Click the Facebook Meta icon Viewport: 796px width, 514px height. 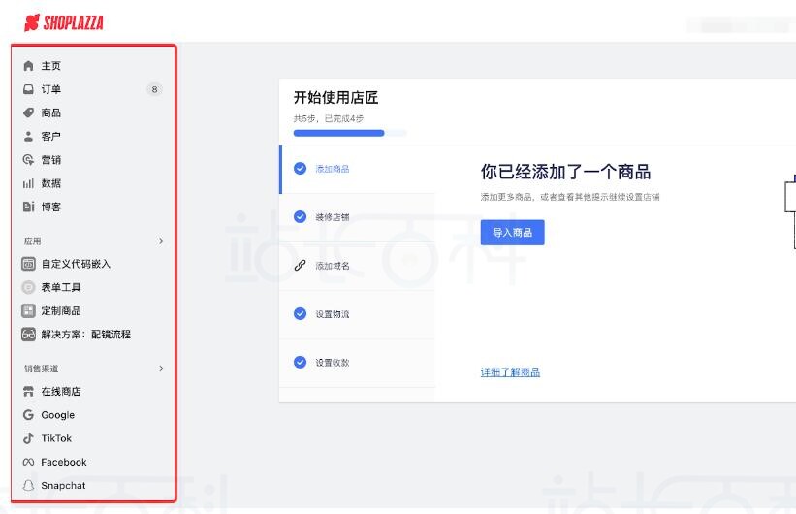tap(28, 462)
